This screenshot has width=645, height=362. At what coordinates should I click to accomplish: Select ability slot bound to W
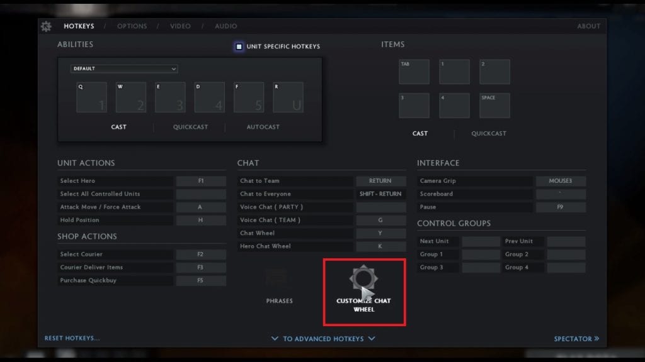(x=131, y=97)
